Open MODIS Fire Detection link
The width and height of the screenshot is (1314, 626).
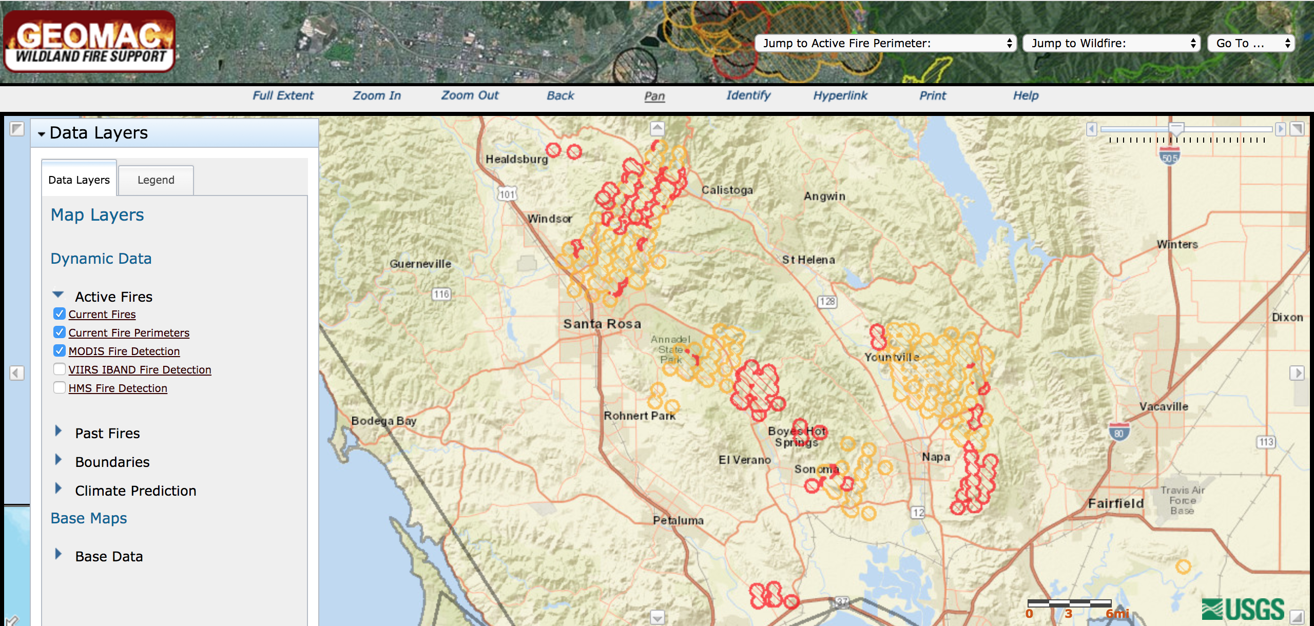tap(124, 351)
